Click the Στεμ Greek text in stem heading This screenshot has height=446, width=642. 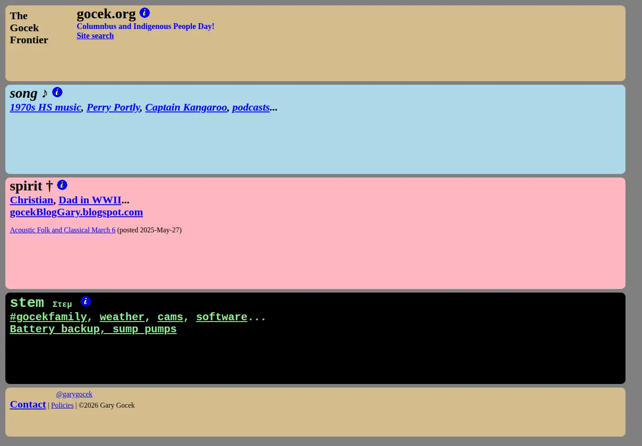click(62, 304)
